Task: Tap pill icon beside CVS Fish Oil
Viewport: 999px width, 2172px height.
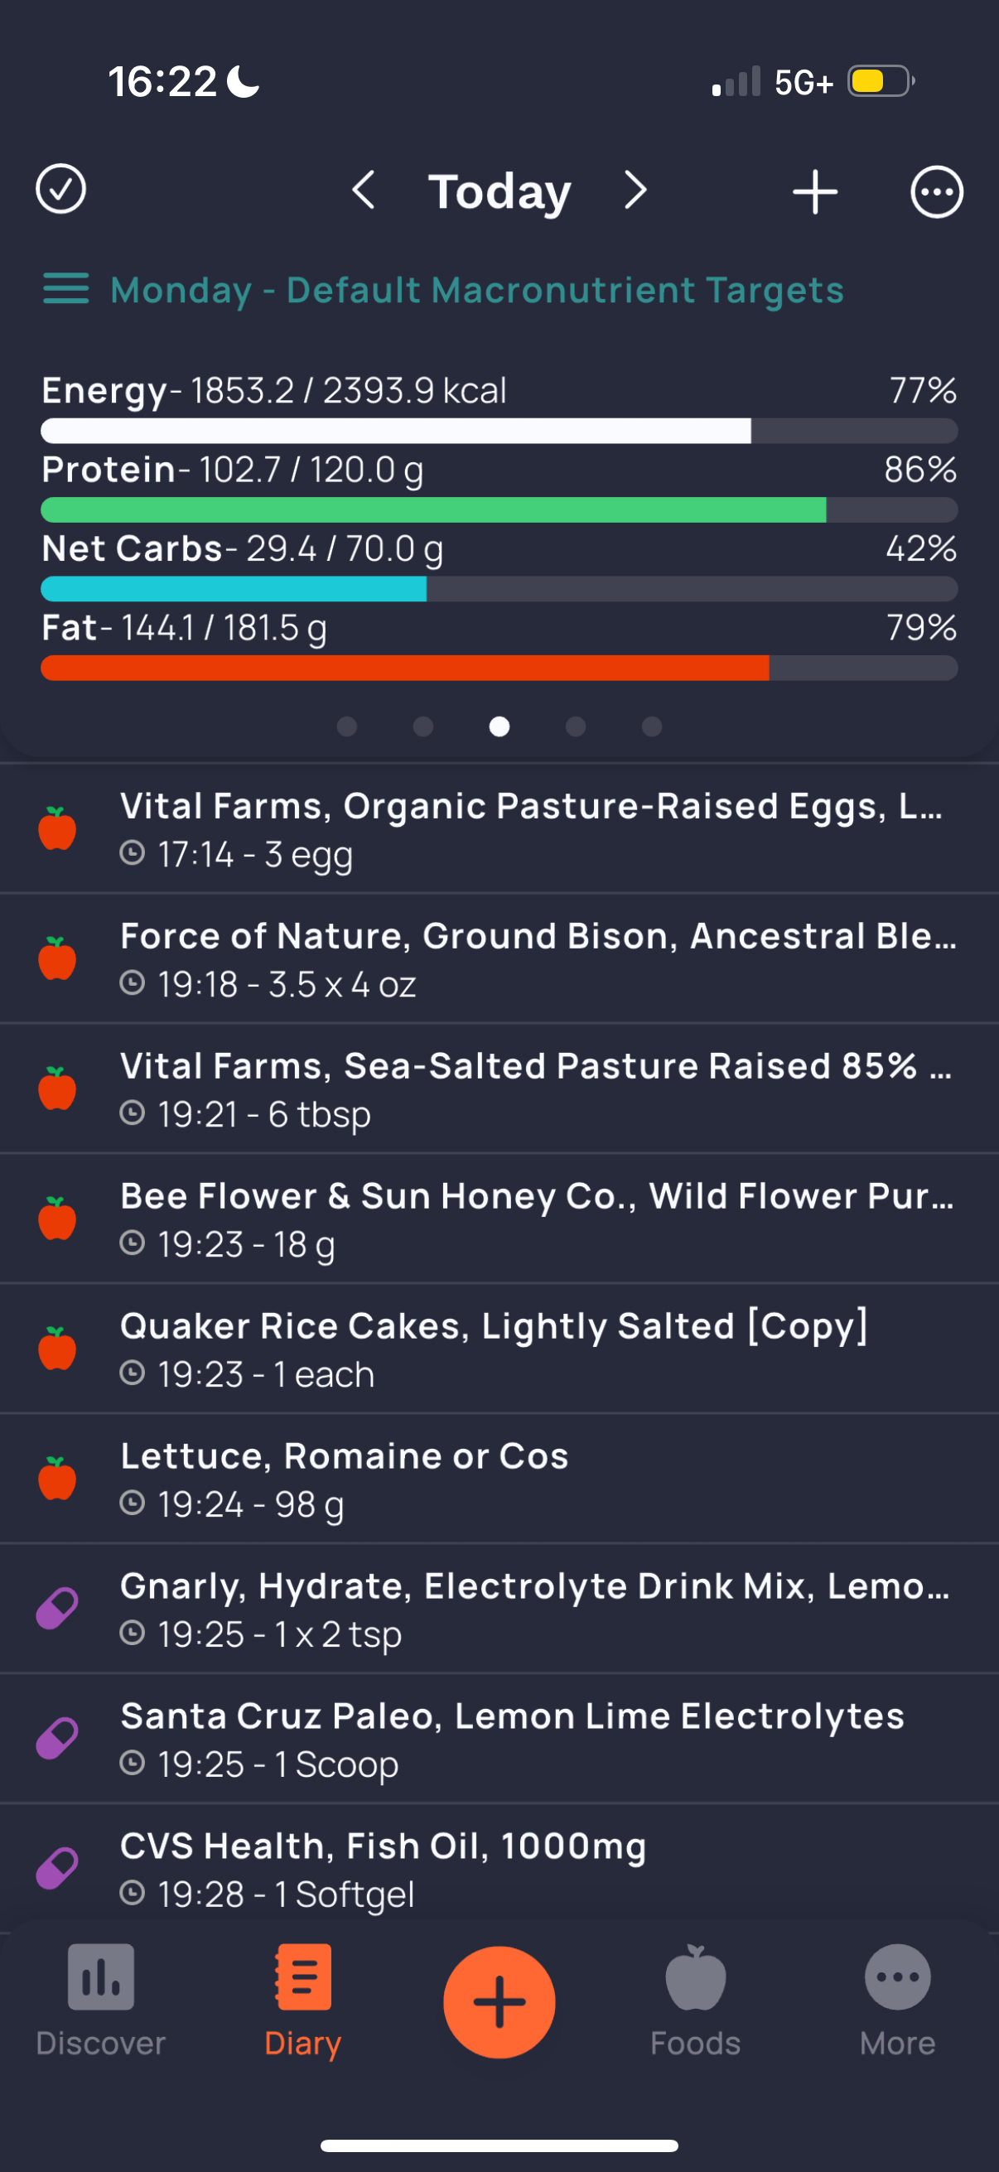Action: coord(57,1869)
